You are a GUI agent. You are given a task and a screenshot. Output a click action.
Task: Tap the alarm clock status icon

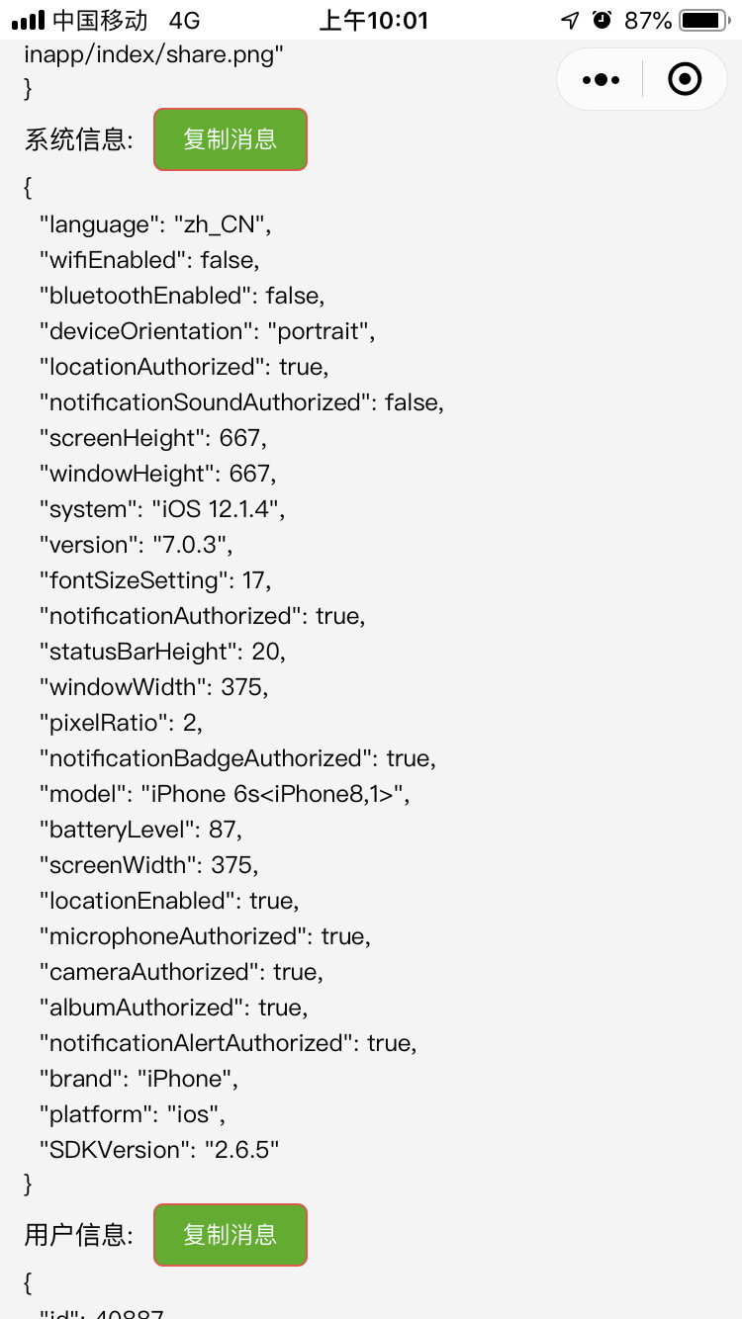pyautogui.click(x=602, y=20)
